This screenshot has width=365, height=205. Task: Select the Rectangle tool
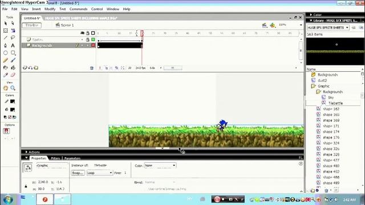coord(13,53)
